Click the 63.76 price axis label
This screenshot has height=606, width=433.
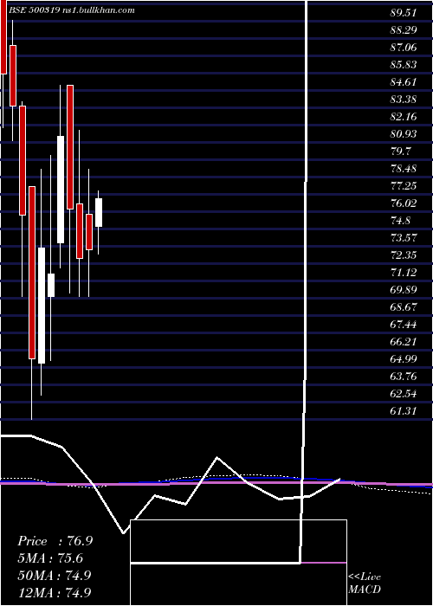click(404, 377)
